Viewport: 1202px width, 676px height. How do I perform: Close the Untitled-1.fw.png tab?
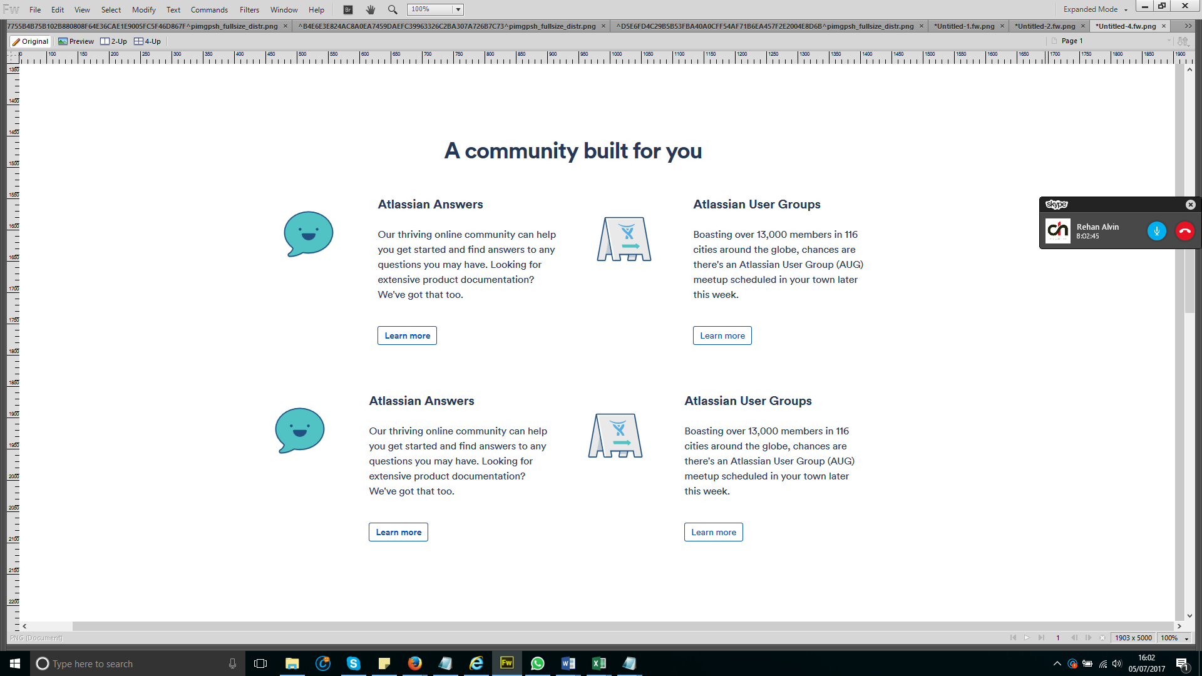pos(1002,26)
